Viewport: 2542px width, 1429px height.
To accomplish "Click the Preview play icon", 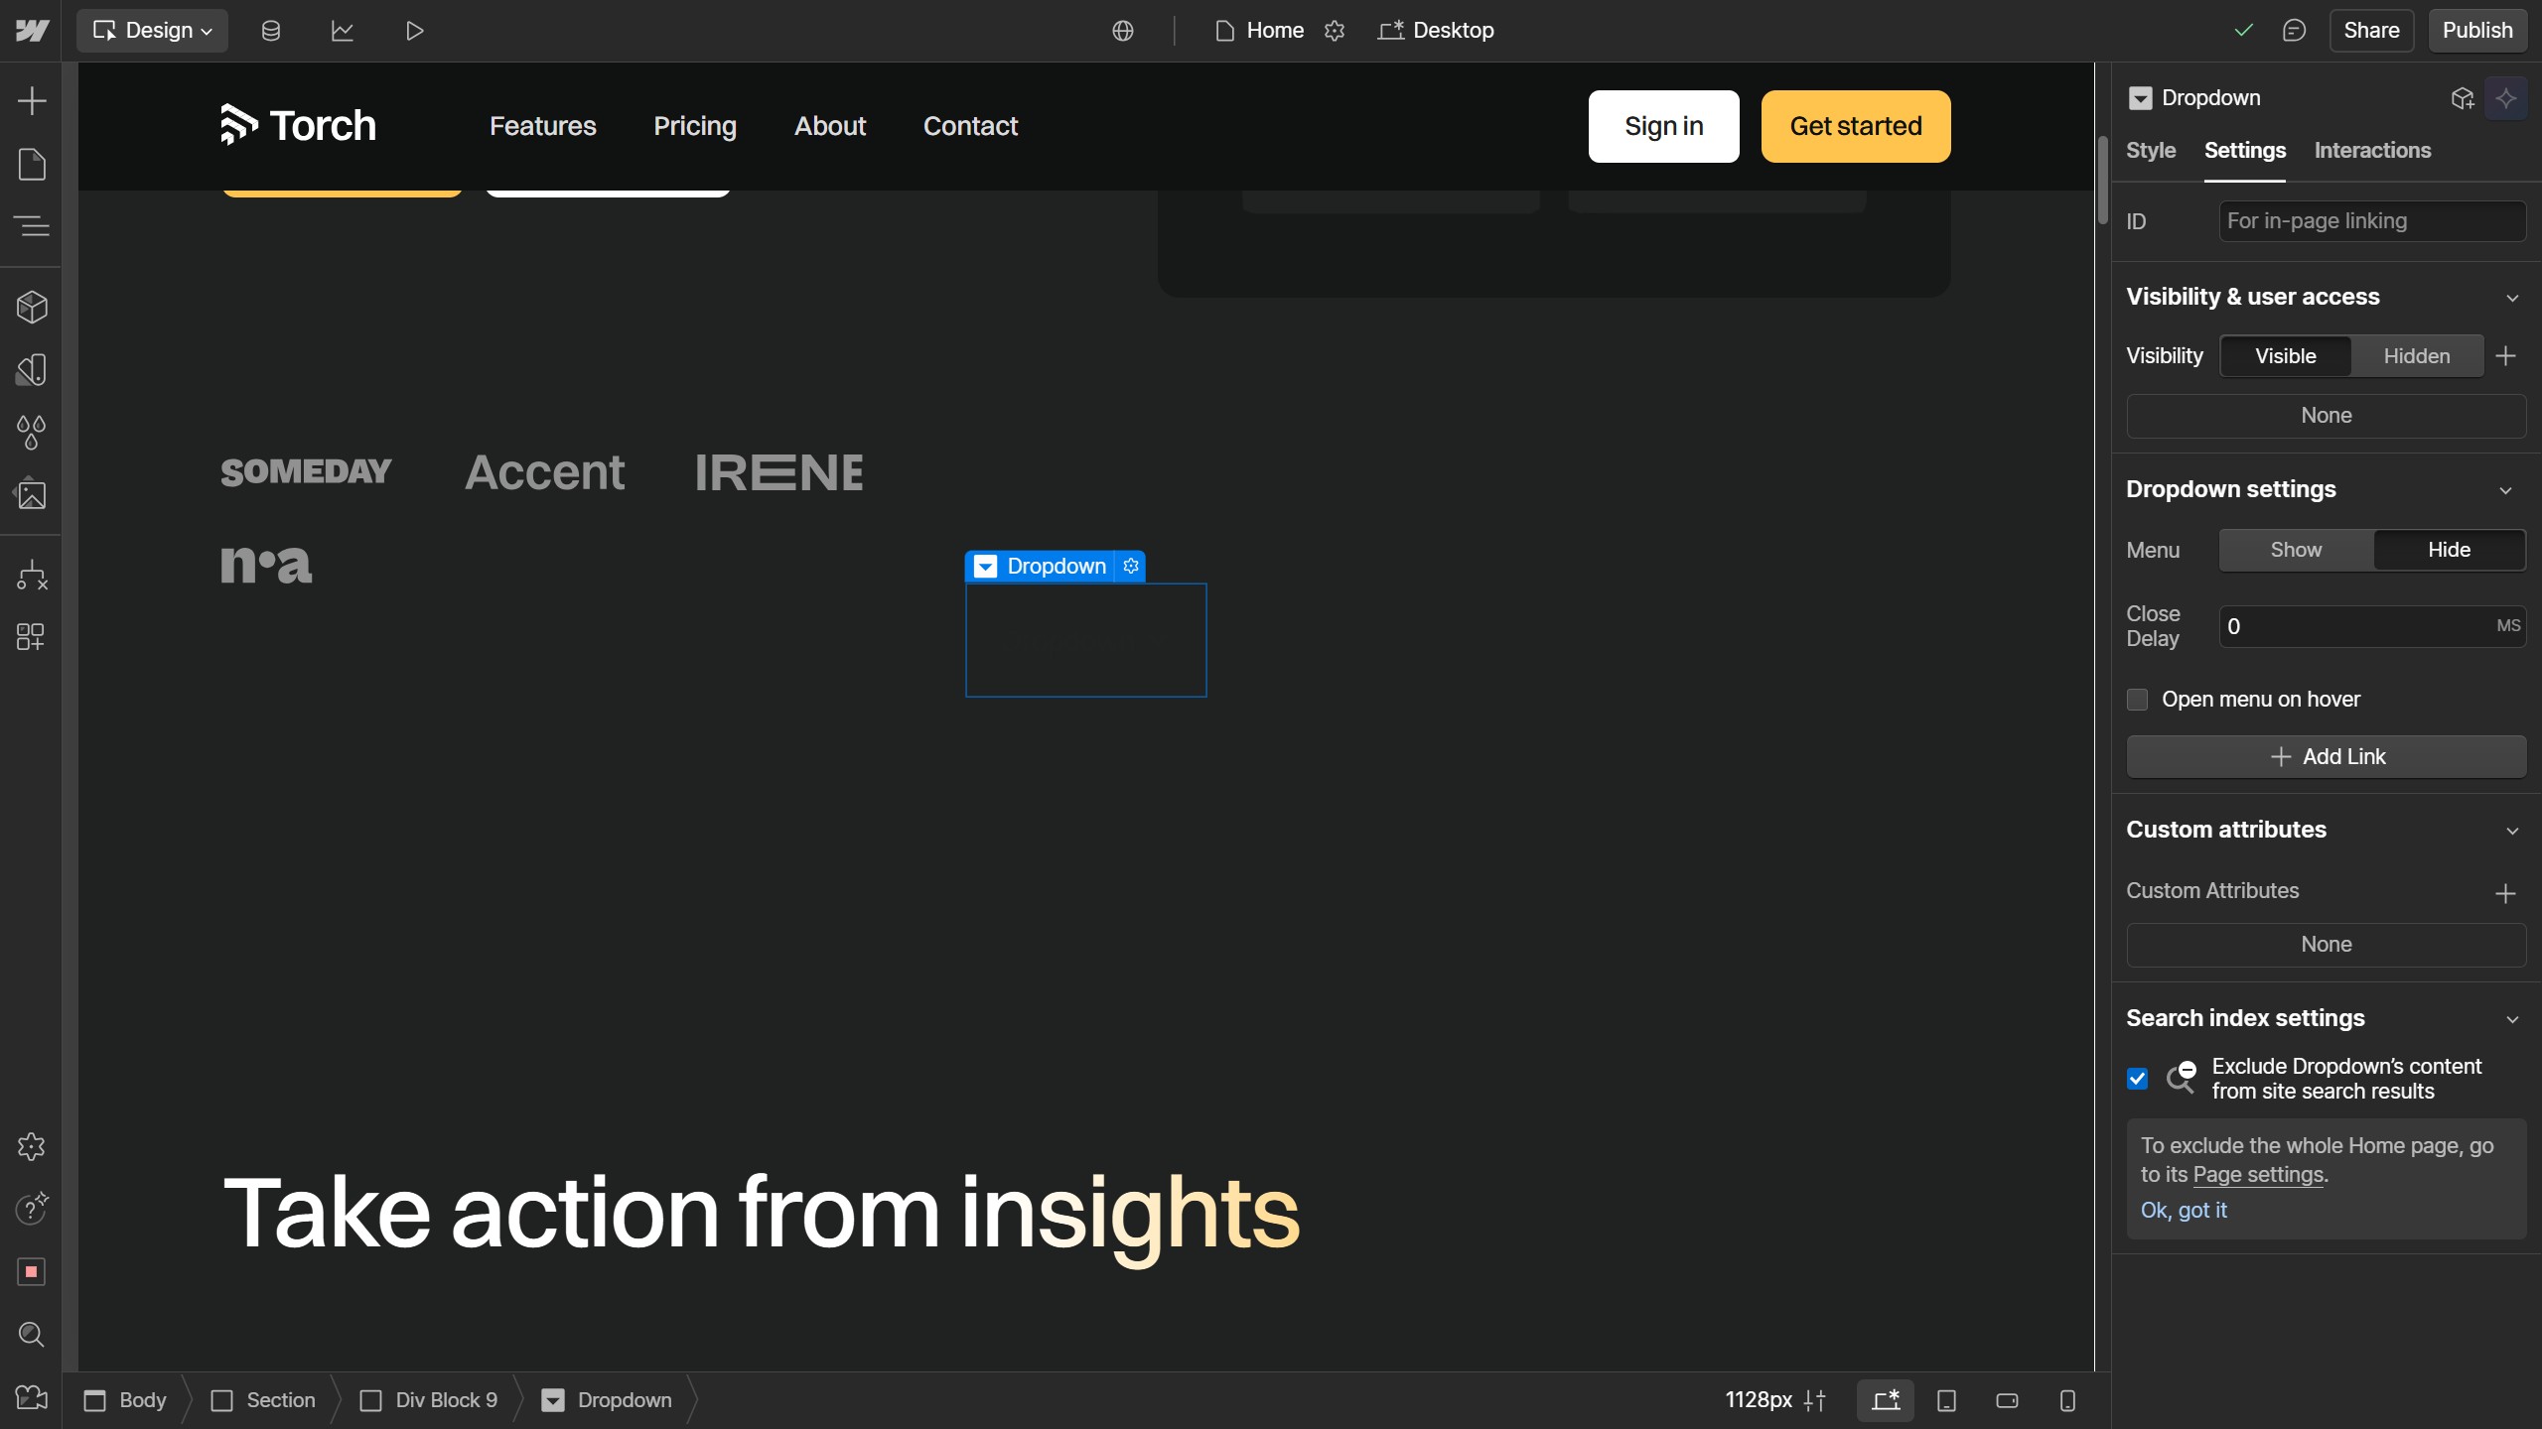I will (x=414, y=31).
